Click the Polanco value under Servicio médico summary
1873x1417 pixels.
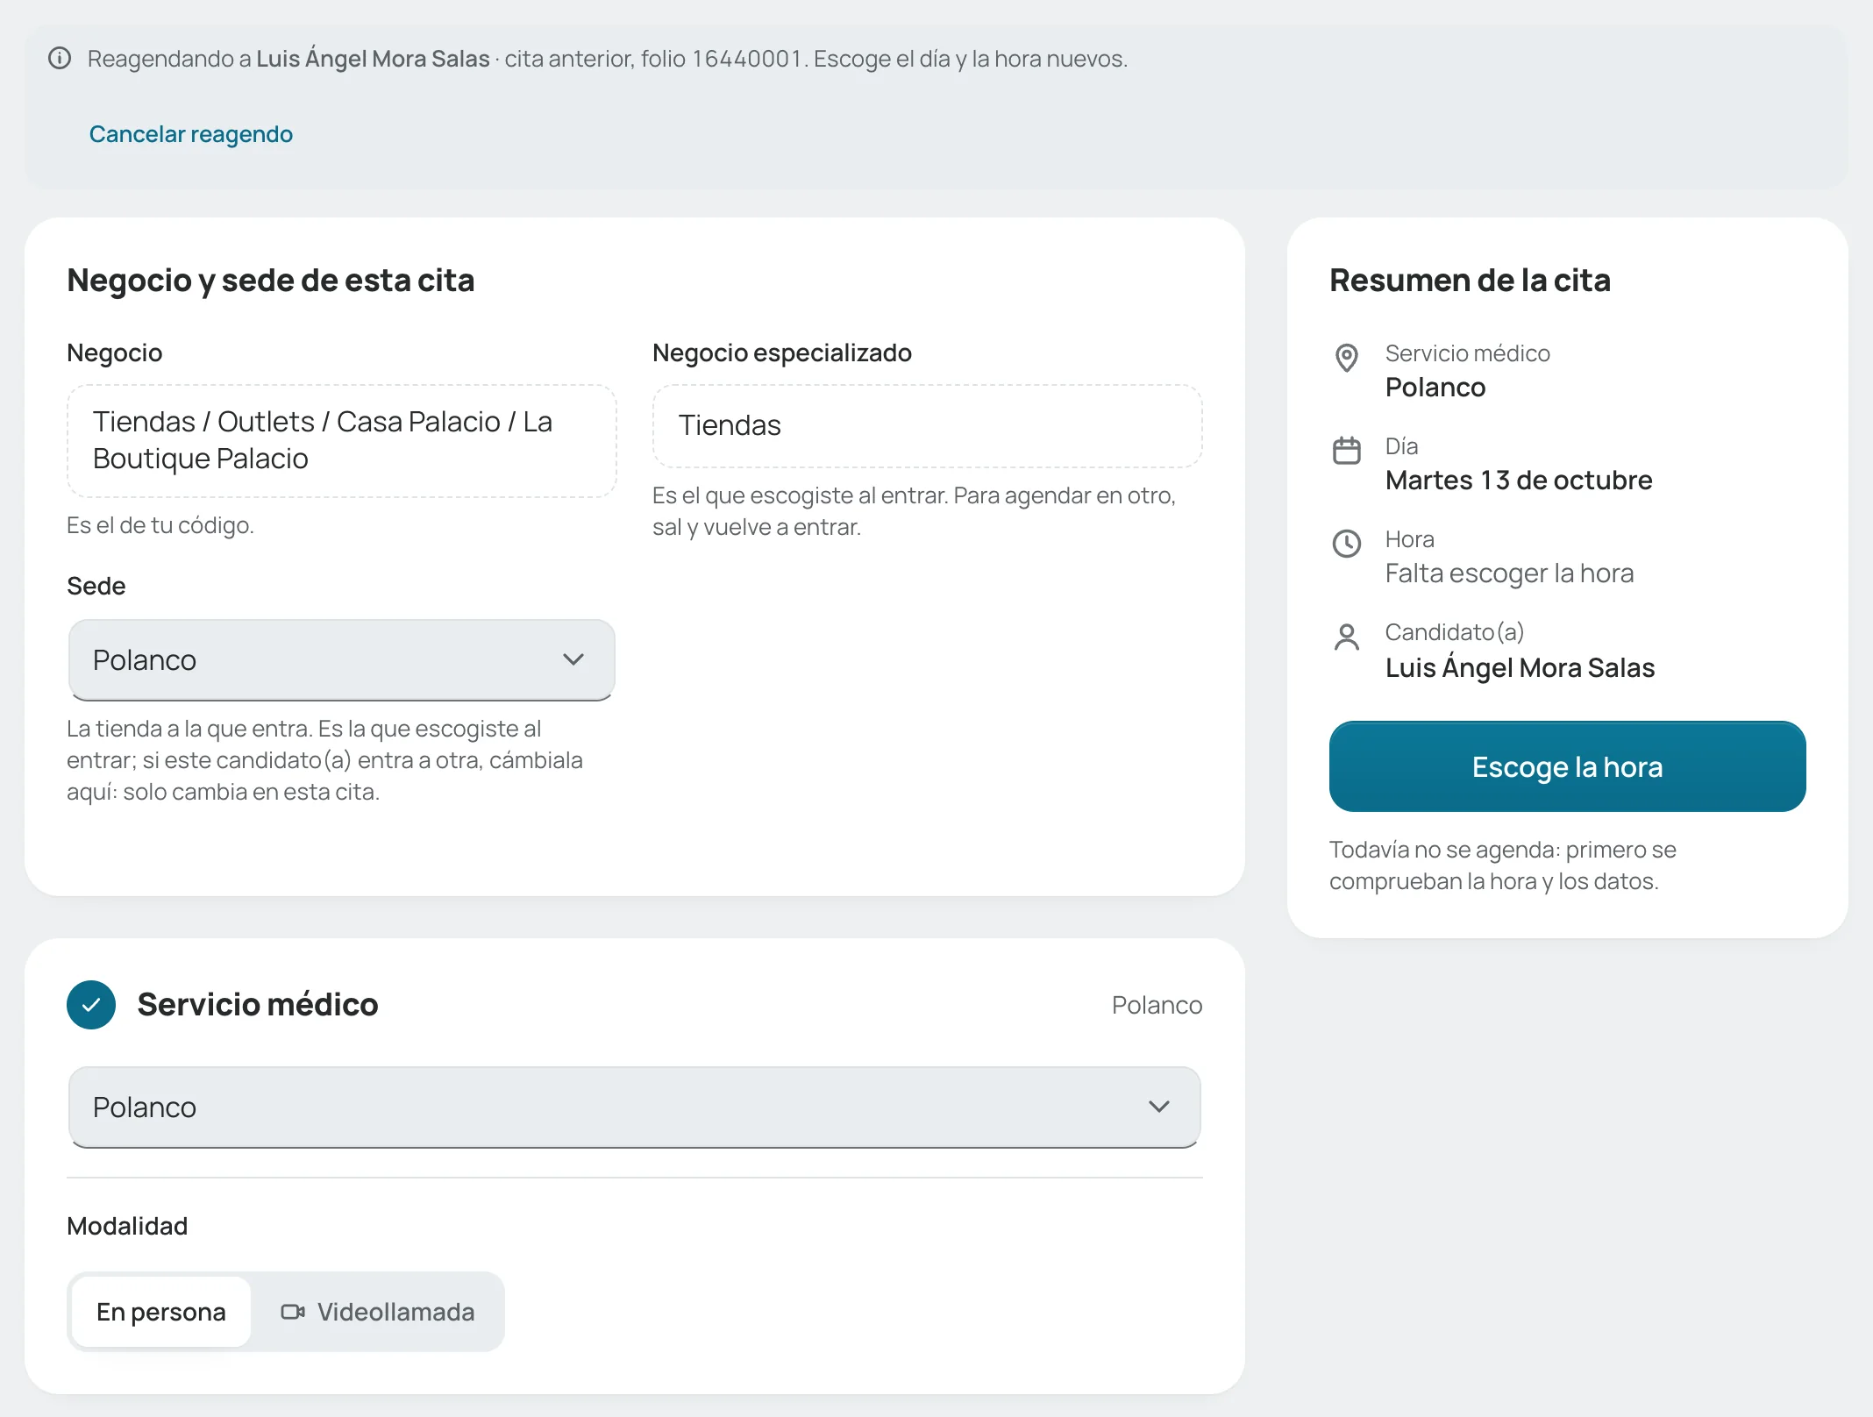coord(1435,388)
